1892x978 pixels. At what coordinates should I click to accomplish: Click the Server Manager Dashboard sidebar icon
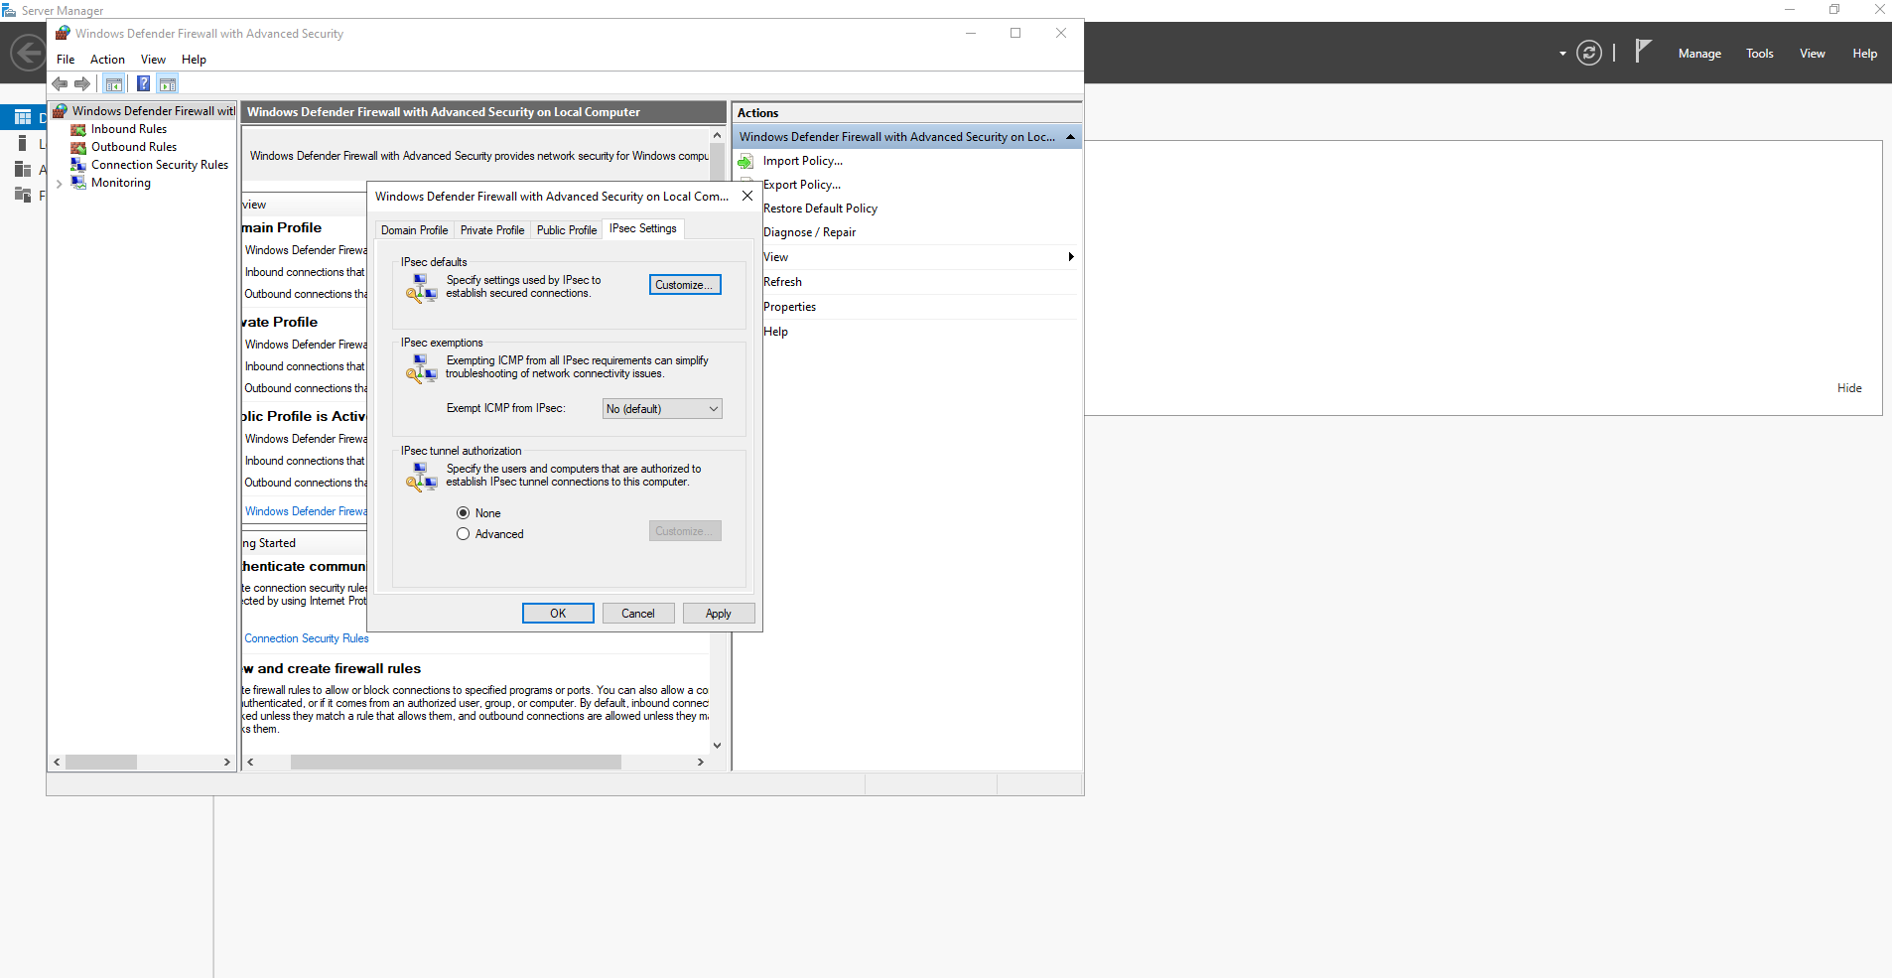[x=23, y=117]
